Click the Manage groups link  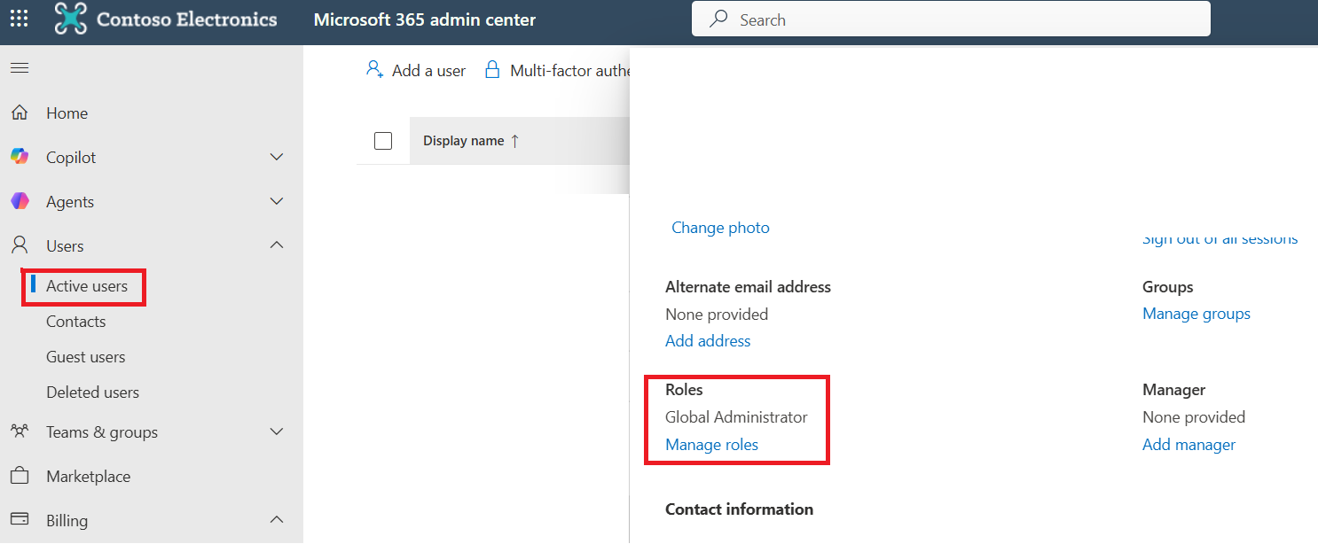[1196, 314]
